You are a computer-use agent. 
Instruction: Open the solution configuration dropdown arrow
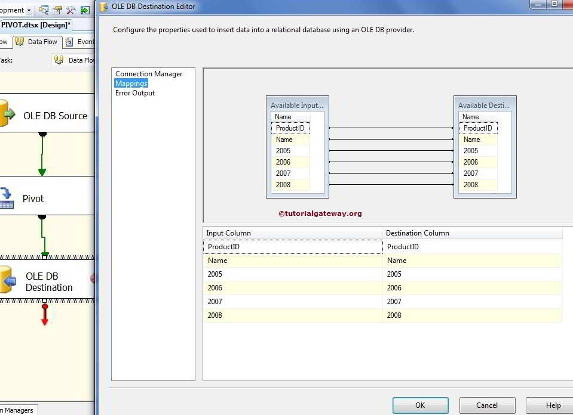point(29,10)
